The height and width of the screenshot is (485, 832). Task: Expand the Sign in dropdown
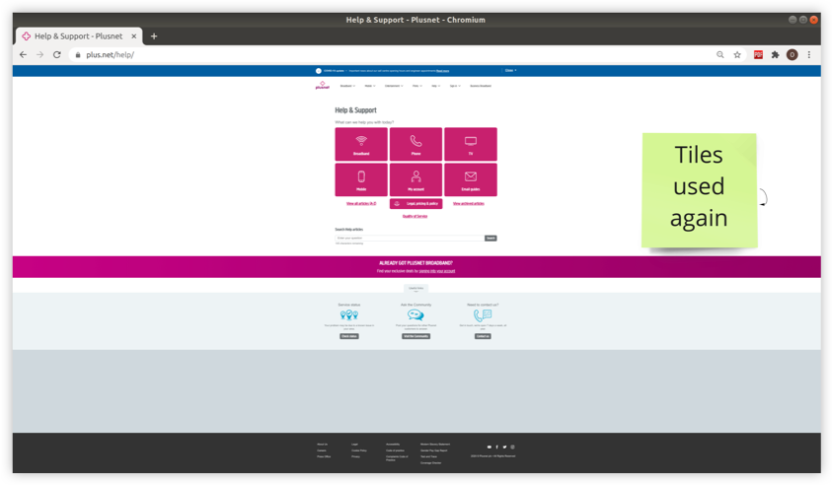(455, 86)
